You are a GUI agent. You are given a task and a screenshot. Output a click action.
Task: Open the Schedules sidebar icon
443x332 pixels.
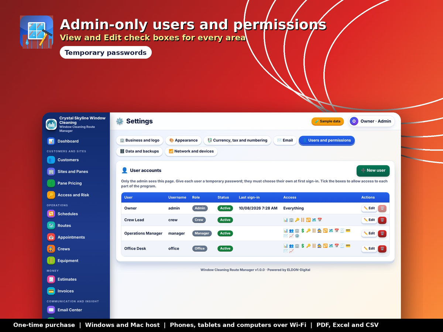coord(51,214)
